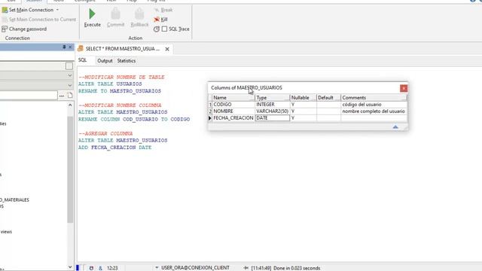Click the square button at the left panel's top right
Image resolution: width=482 pixels, height=271 pixels.
69,66
